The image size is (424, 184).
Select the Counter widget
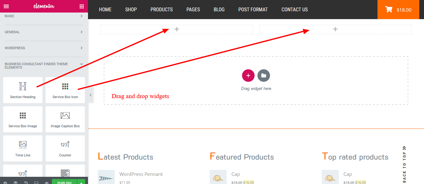pyautogui.click(x=65, y=148)
